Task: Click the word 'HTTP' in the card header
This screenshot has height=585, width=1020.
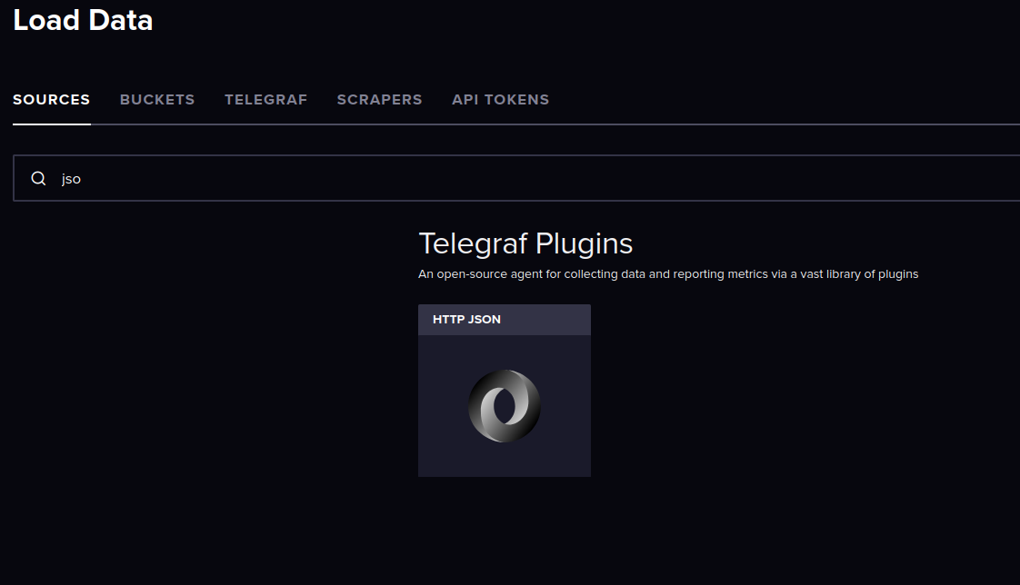Action: click(x=447, y=319)
